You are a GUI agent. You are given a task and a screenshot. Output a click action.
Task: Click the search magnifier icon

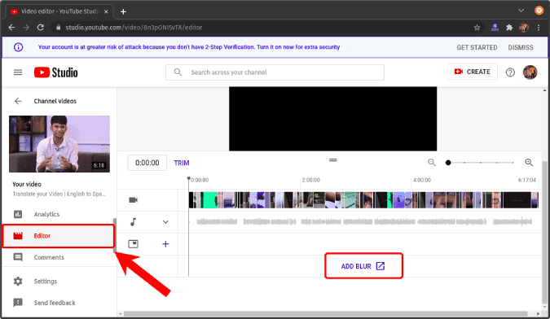click(x=178, y=72)
